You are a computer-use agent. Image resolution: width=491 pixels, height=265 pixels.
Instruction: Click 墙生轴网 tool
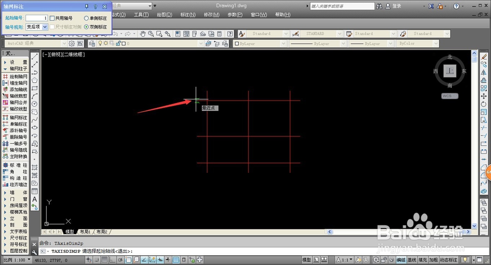pyautogui.click(x=15, y=83)
